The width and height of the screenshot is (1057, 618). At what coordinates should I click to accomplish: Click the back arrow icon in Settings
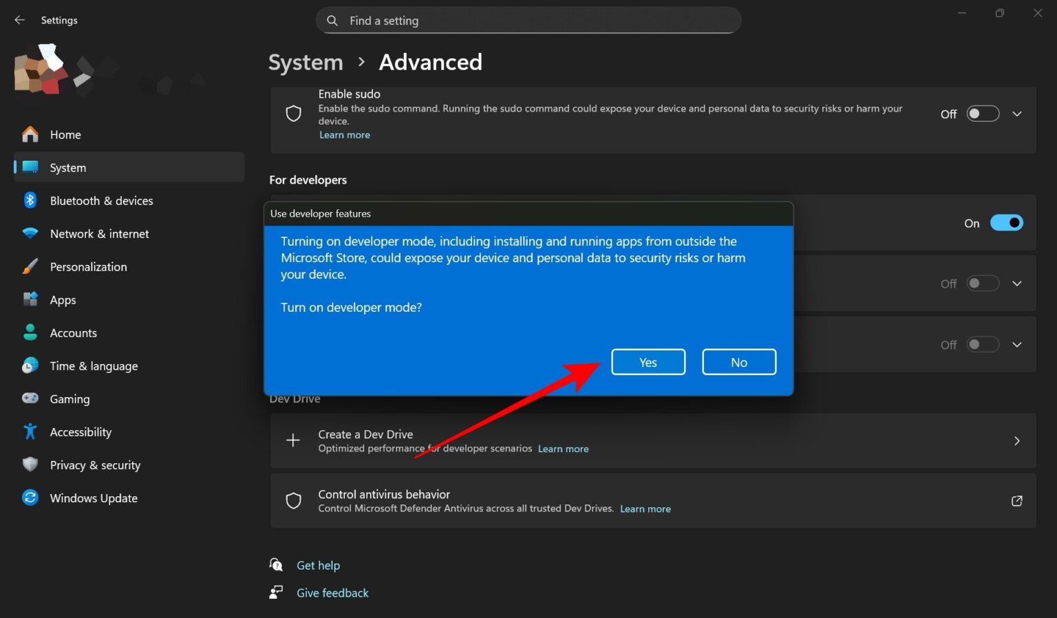pyautogui.click(x=20, y=20)
